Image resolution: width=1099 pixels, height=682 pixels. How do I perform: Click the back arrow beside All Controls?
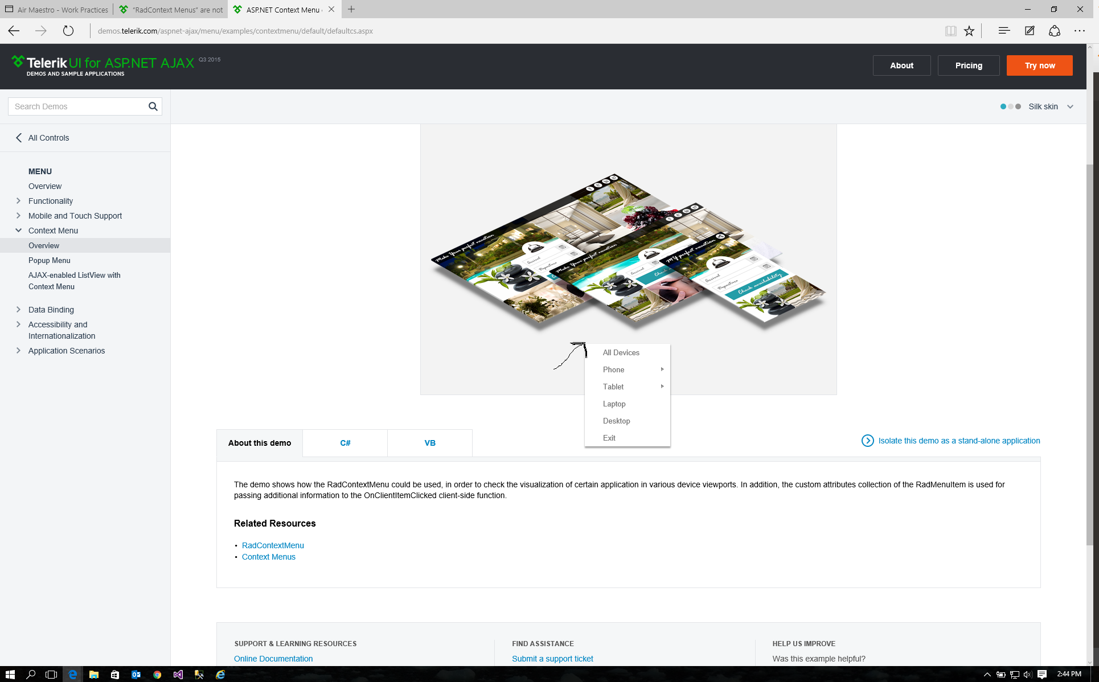pos(19,138)
